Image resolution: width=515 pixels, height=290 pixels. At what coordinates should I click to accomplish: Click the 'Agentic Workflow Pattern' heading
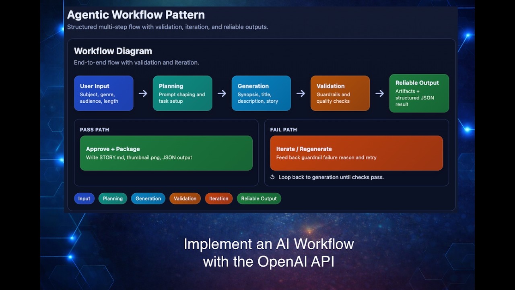[x=136, y=15]
